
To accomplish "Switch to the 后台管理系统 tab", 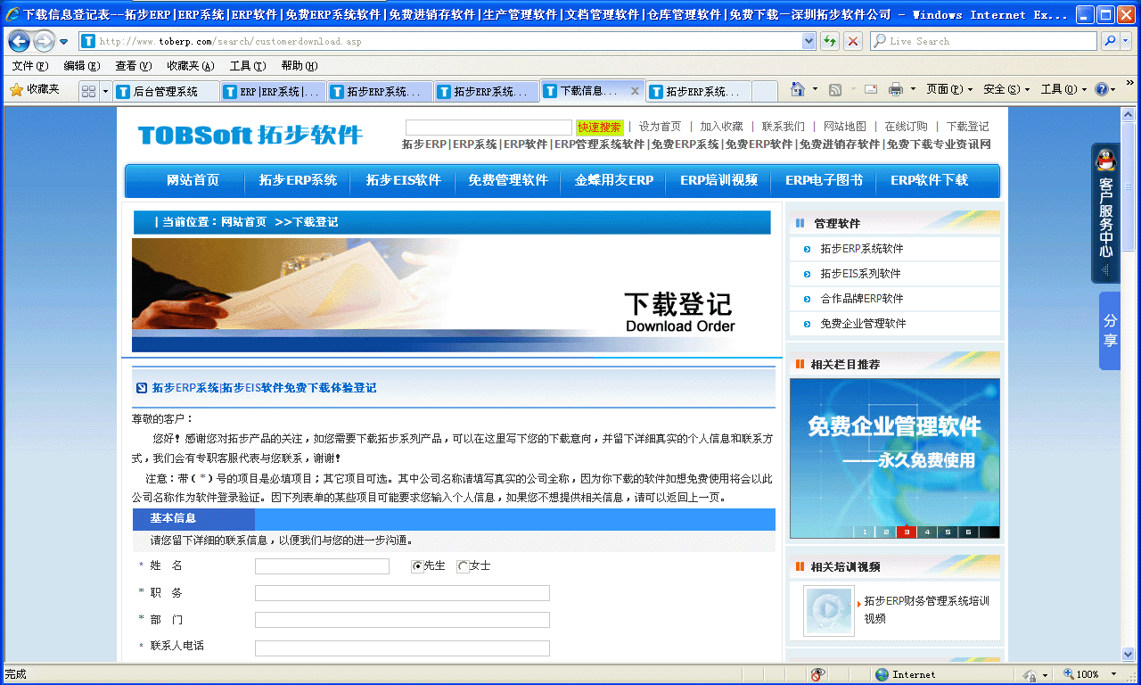I will [166, 90].
